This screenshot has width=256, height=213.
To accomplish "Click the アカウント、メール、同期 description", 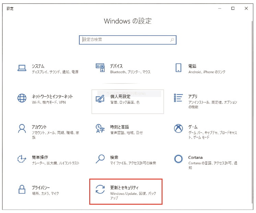I will 56,135.
